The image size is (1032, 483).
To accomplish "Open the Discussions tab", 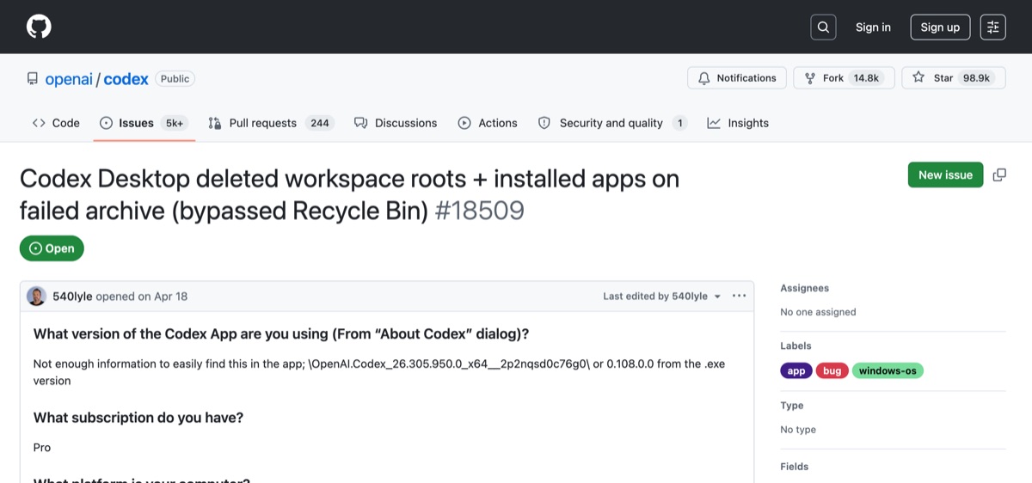I will click(396, 123).
